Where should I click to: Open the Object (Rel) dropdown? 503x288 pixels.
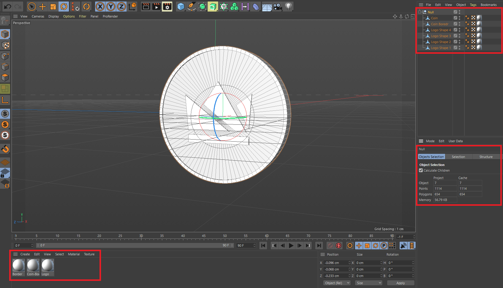[337, 283]
